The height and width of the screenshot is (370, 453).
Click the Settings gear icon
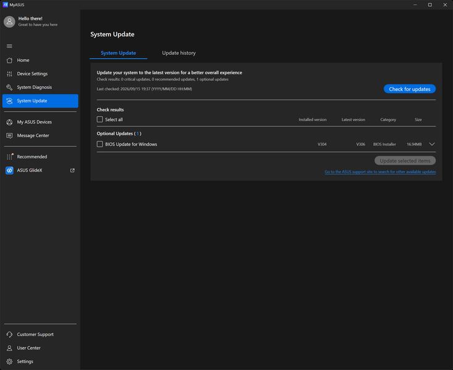9,361
